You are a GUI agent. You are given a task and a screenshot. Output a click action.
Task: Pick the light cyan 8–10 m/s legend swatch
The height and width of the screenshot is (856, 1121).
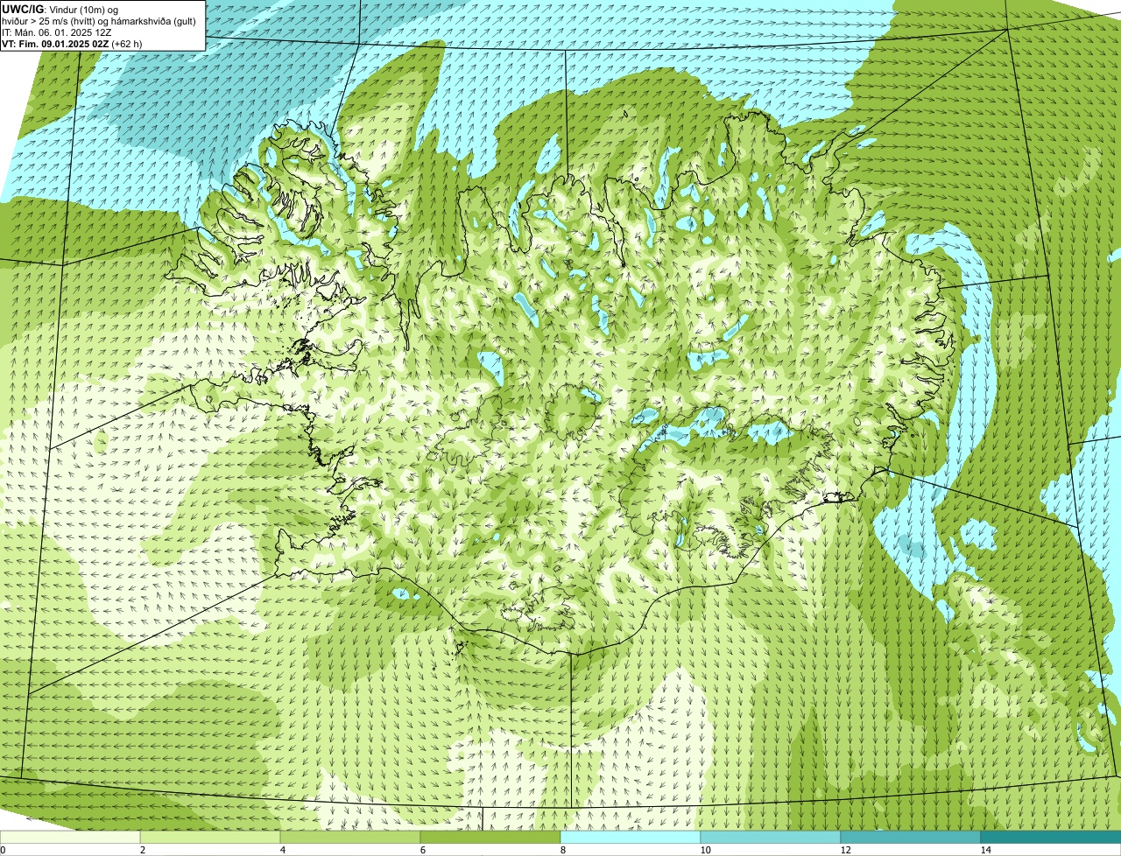(631, 837)
